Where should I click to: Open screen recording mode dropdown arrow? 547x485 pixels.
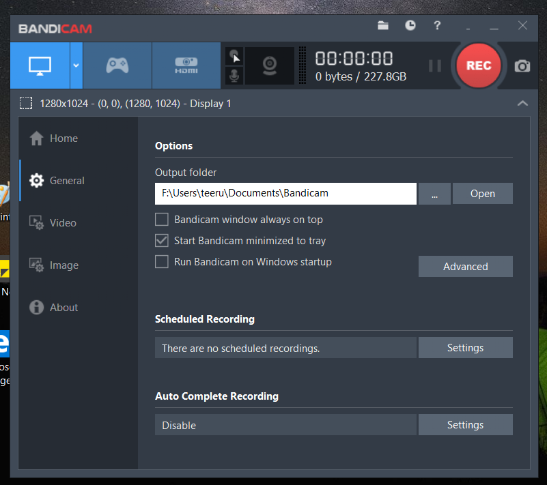coord(76,65)
